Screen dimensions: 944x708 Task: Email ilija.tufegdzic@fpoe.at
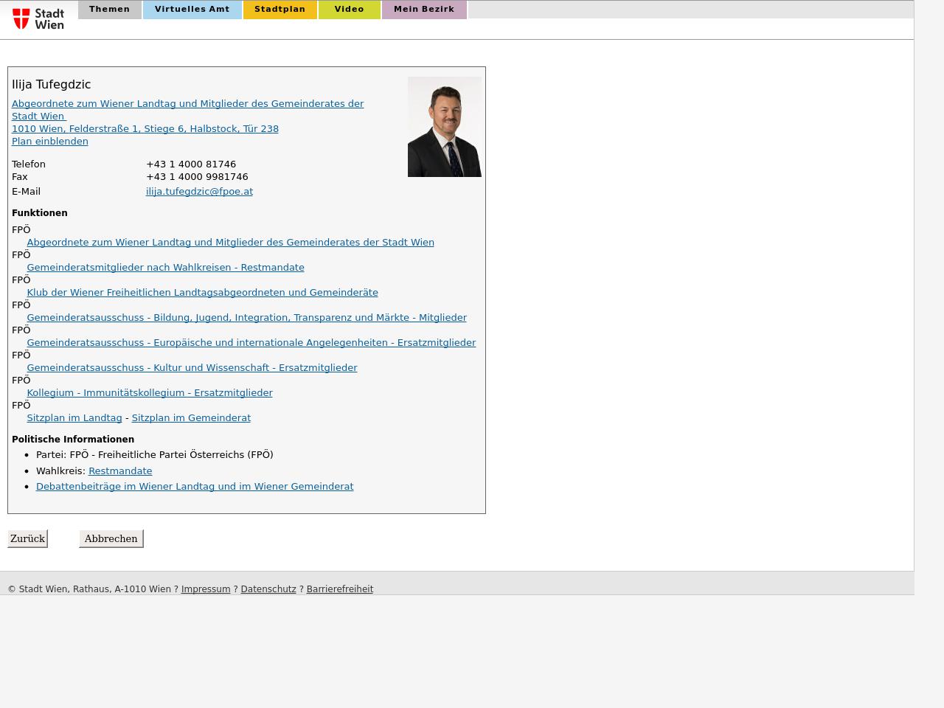pyautogui.click(x=199, y=191)
